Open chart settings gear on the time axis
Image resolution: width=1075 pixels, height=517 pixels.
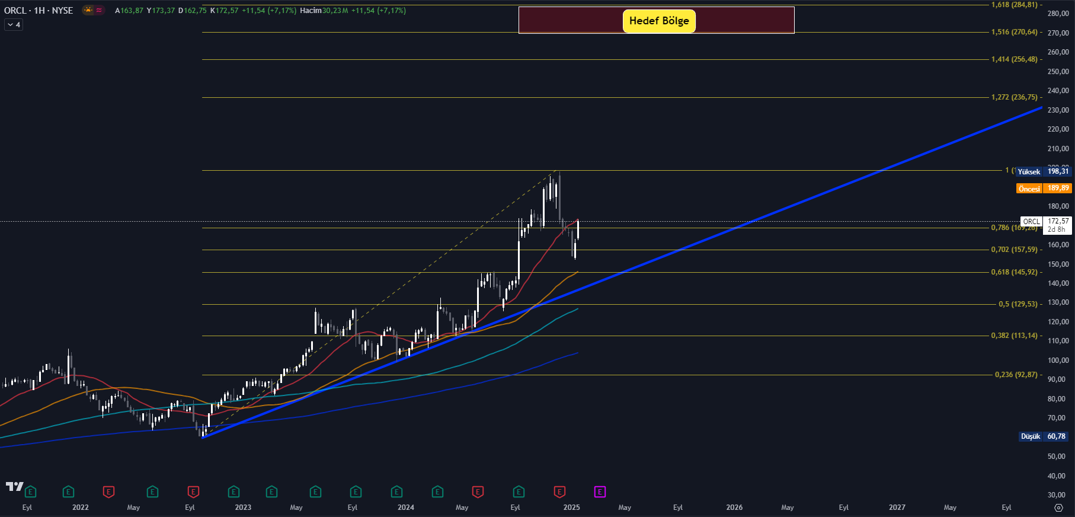pos(1058,508)
